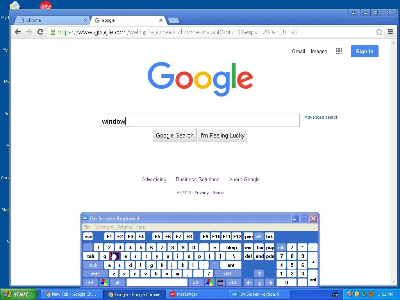
Task: Bookmark this page with the star icon
Action: tap(379, 32)
